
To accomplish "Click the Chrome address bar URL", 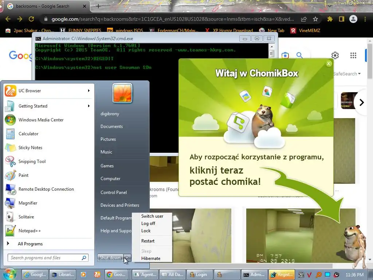I will [x=173, y=19].
